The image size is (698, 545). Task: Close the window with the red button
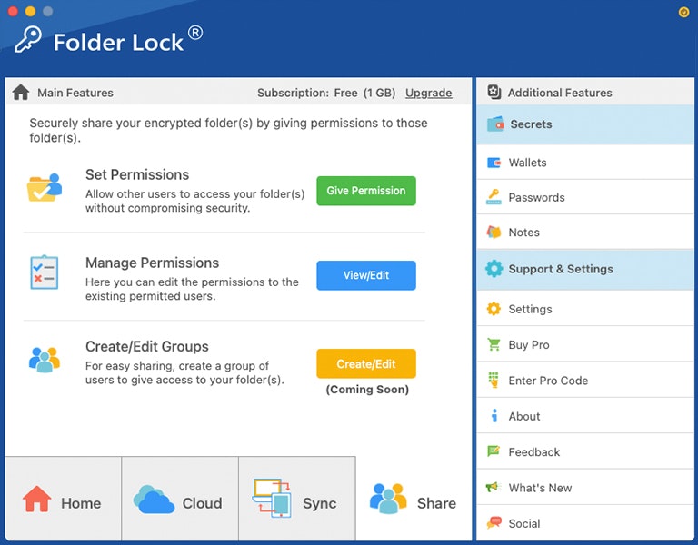13,12
